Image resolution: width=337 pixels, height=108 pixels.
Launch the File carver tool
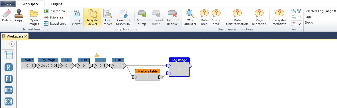pos(108,18)
